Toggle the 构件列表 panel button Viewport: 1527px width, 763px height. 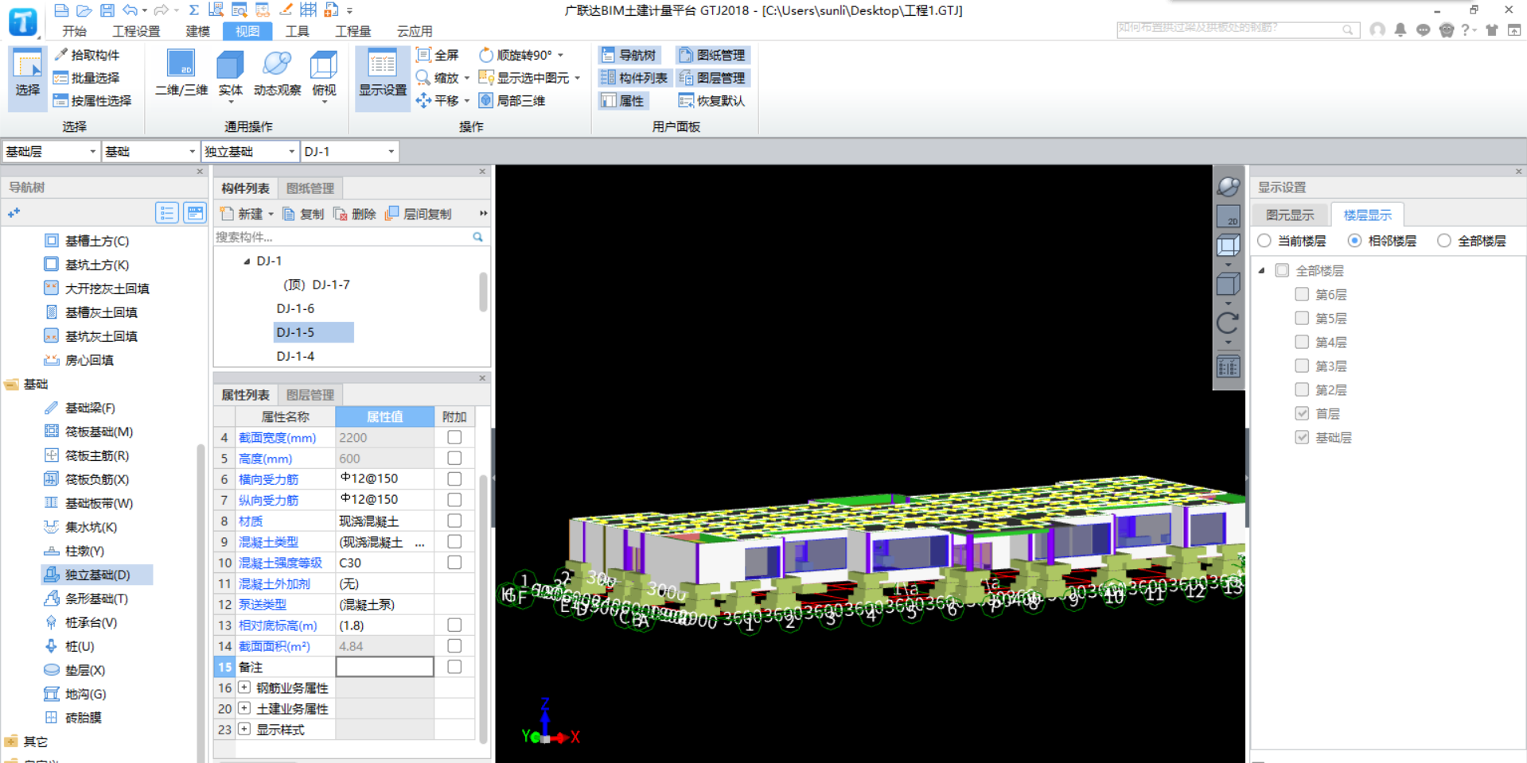pos(634,78)
